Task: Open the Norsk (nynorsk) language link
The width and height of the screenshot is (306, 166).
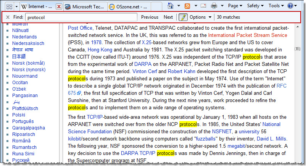Action: (x=29, y=70)
